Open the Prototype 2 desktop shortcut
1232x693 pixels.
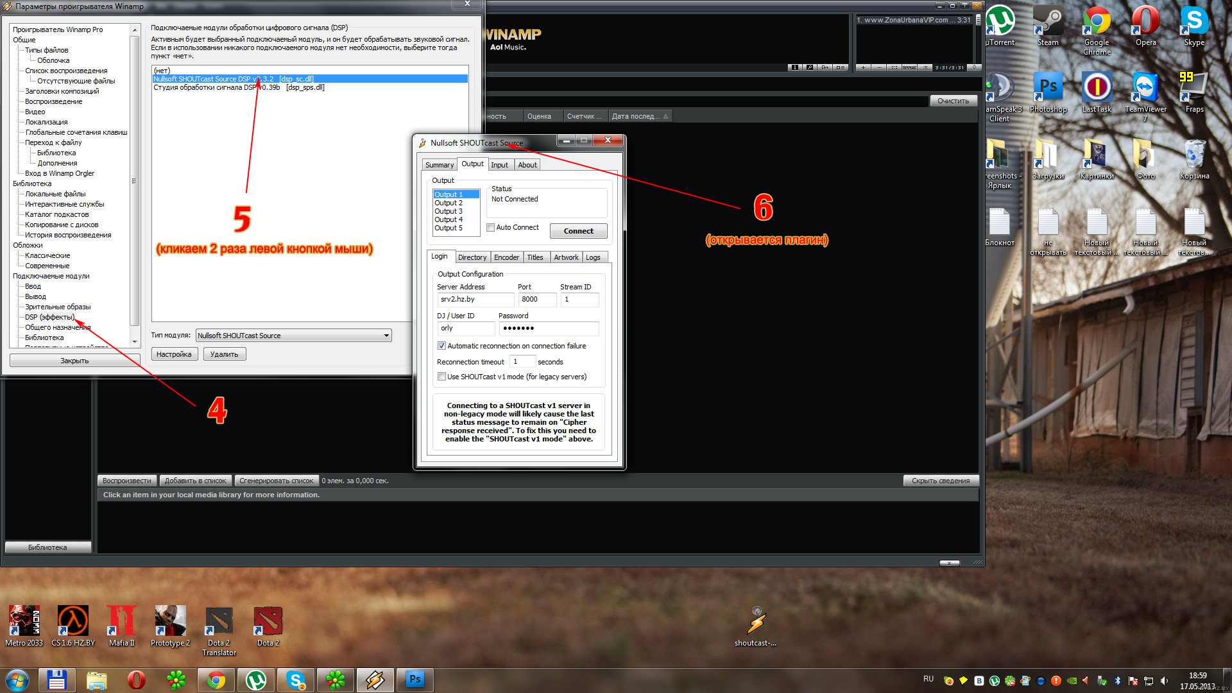170,626
